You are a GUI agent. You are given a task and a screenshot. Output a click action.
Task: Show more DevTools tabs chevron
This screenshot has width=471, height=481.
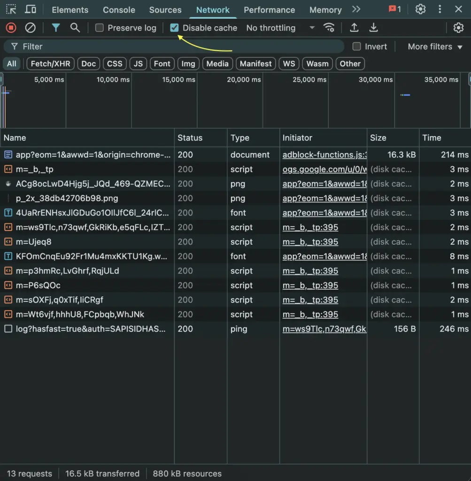[x=356, y=9]
